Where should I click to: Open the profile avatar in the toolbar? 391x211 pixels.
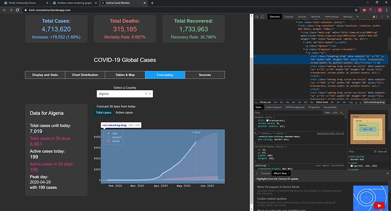(x=380, y=10)
